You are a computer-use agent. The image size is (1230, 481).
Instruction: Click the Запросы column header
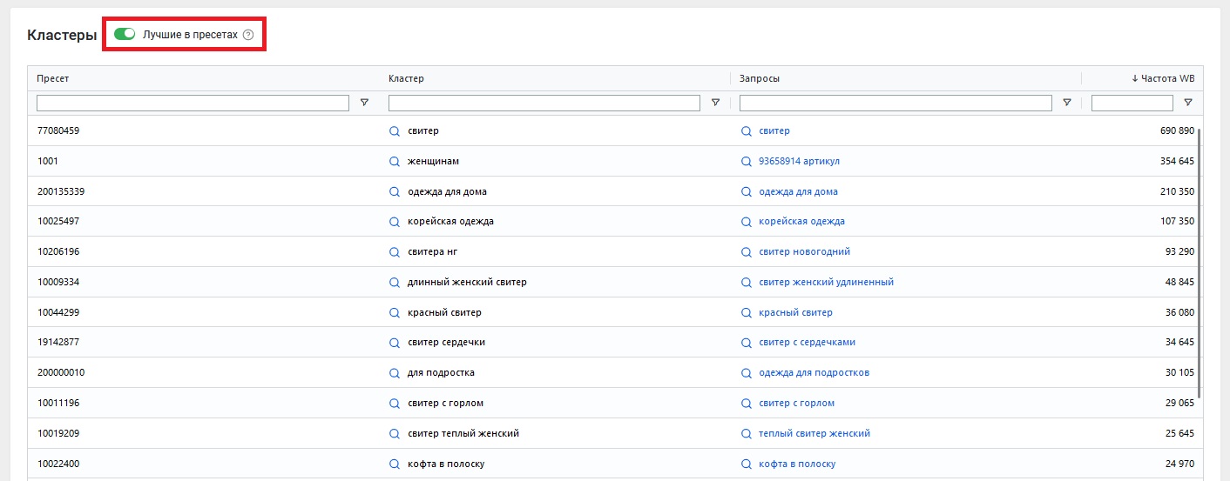760,78
